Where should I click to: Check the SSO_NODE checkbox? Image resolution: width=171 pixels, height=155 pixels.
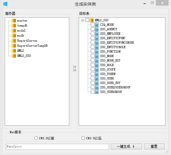(x=93, y=56)
